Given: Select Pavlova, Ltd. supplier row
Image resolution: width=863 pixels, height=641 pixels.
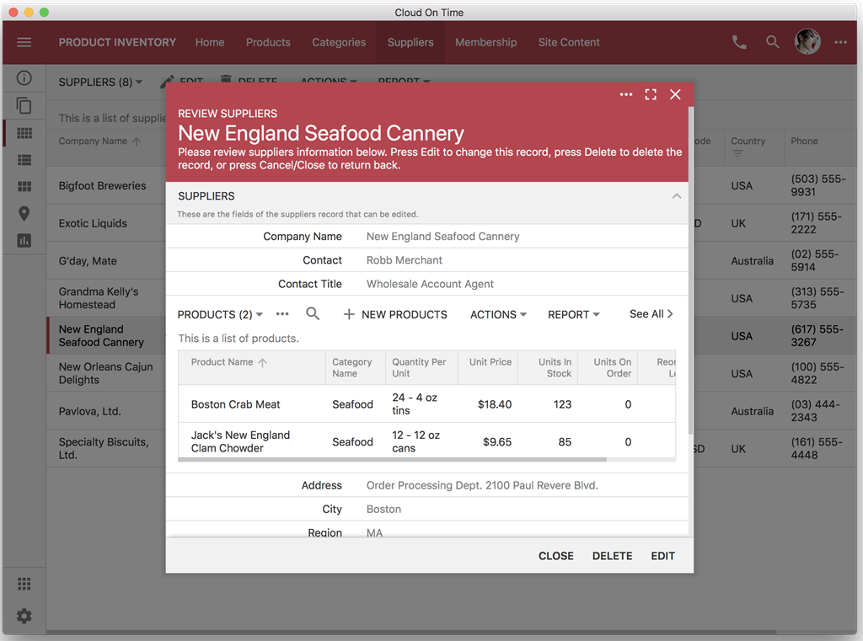Looking at the screenshot, I should point(105,411).
